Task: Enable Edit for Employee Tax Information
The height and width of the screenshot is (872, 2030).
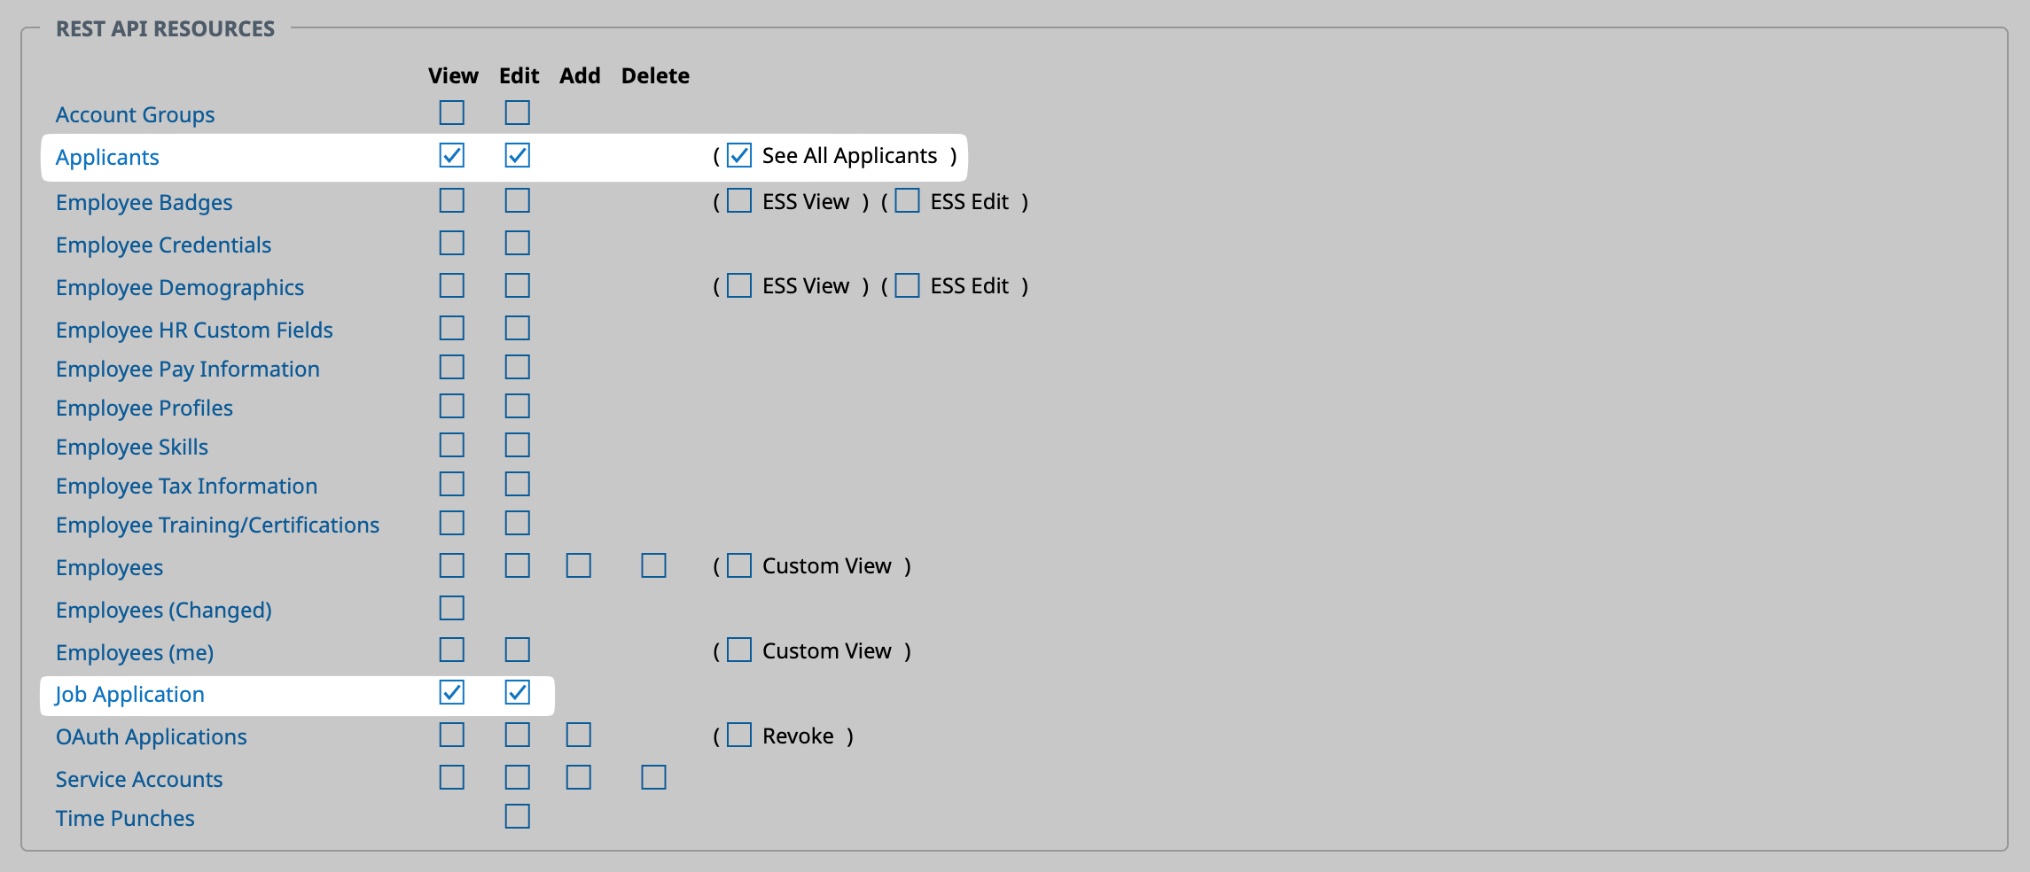Action: pyautogui.click(x=518, y=485)
